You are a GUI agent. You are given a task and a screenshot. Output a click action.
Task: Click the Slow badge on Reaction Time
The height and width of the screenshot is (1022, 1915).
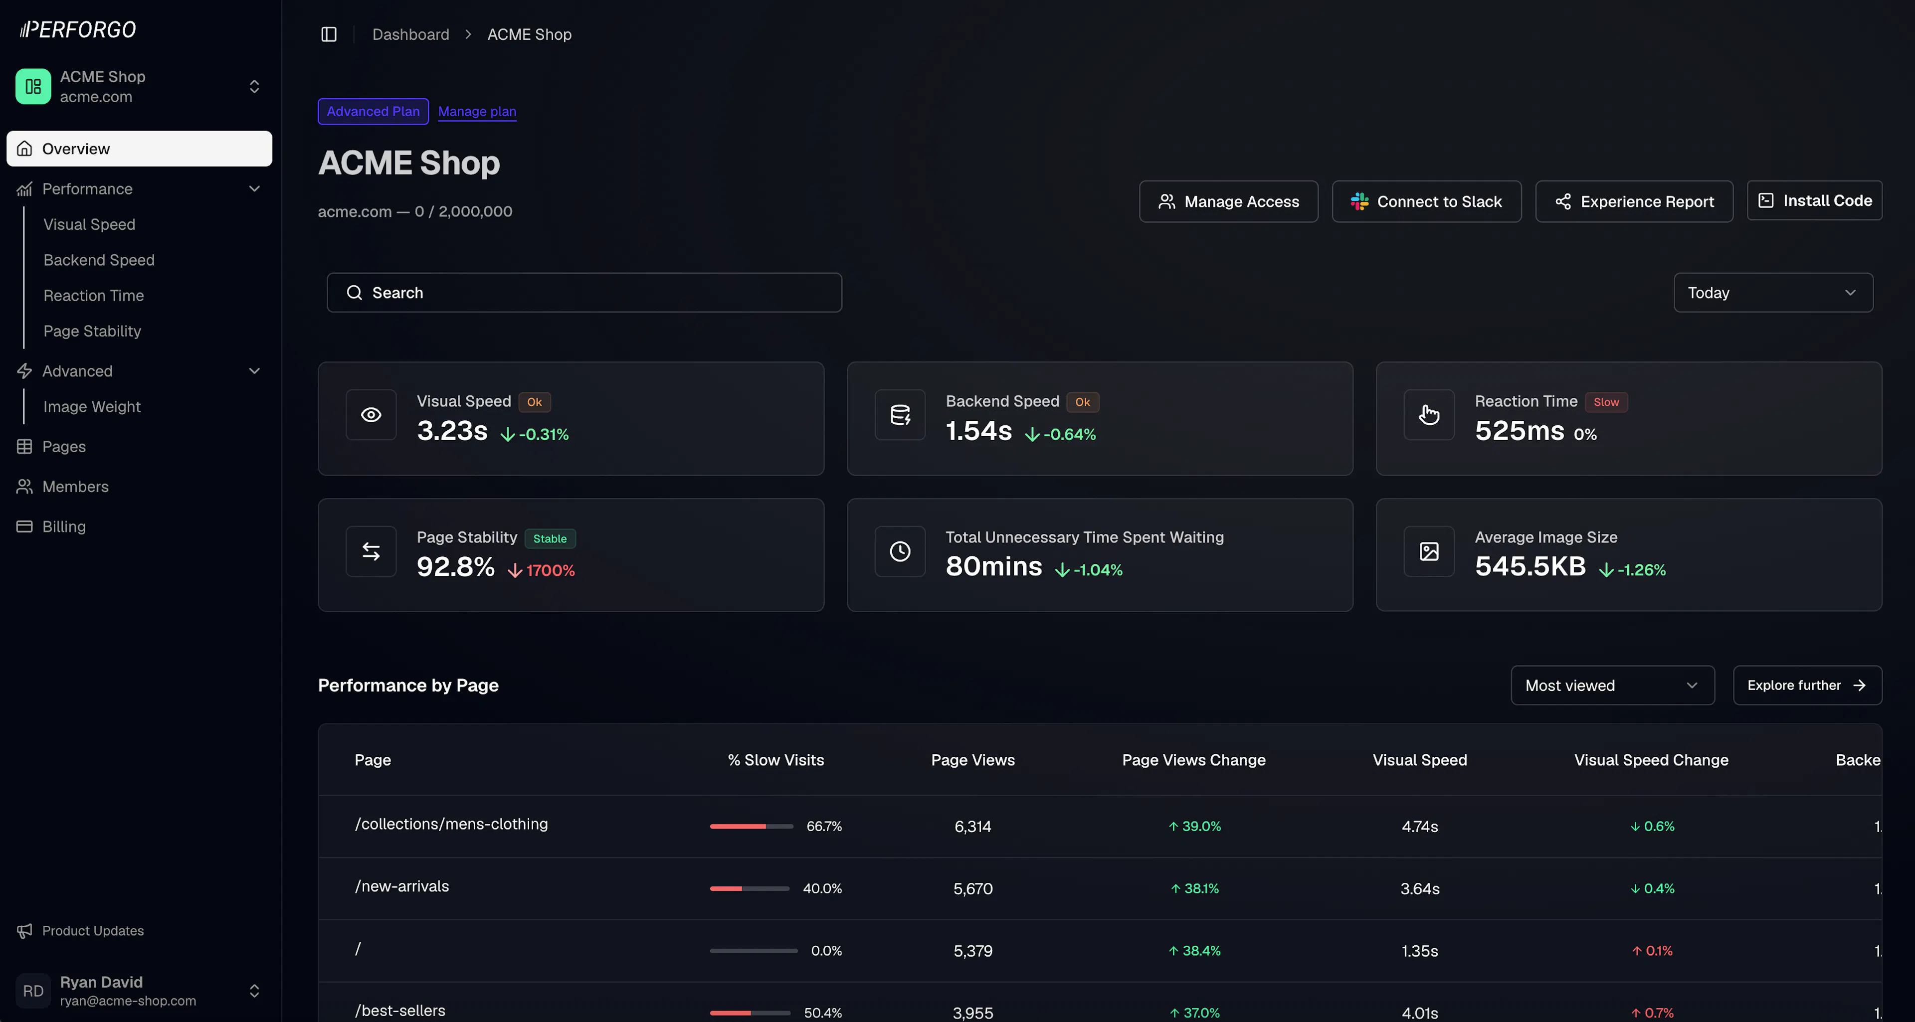coord(1606,402)
